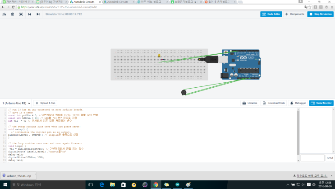Click the serial monitor input field
This screenshot has width=335, height=189.
point(312,158)
